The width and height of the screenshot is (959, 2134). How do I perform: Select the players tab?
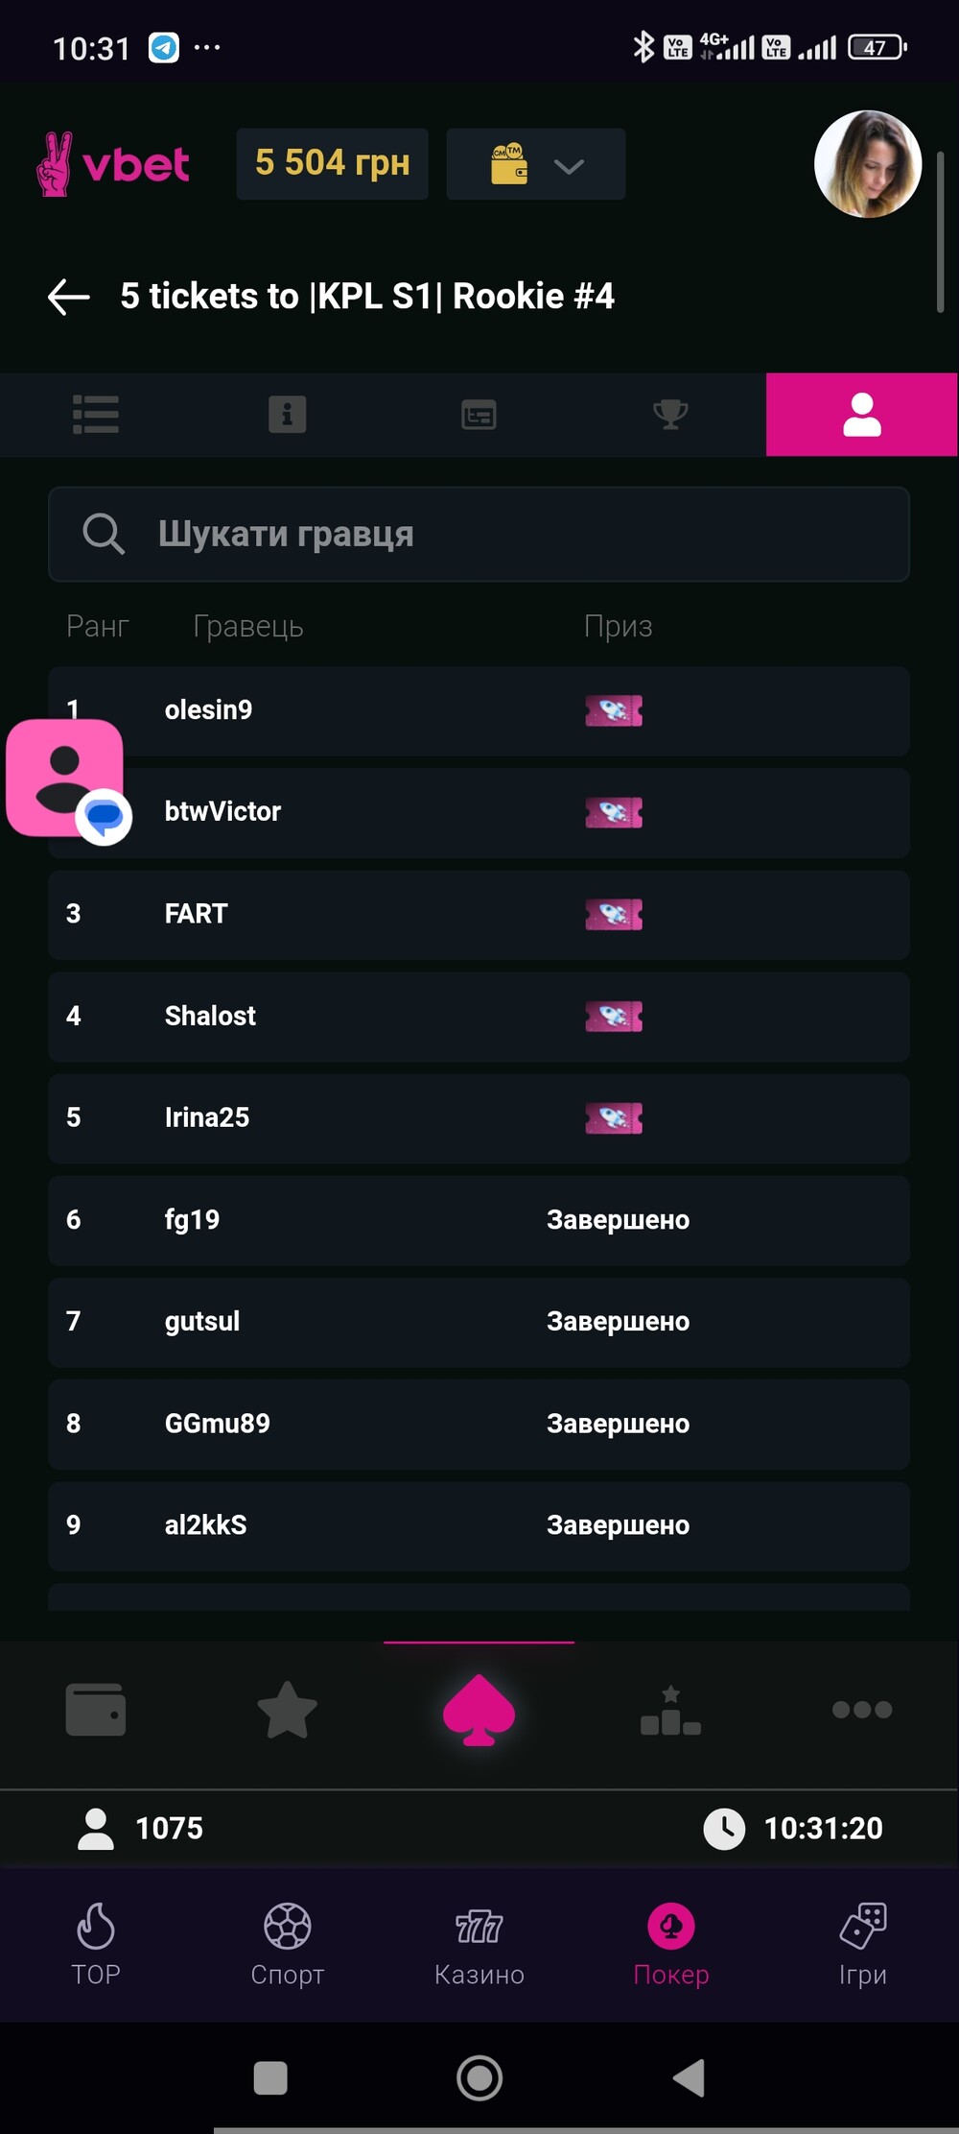(861, 415)
